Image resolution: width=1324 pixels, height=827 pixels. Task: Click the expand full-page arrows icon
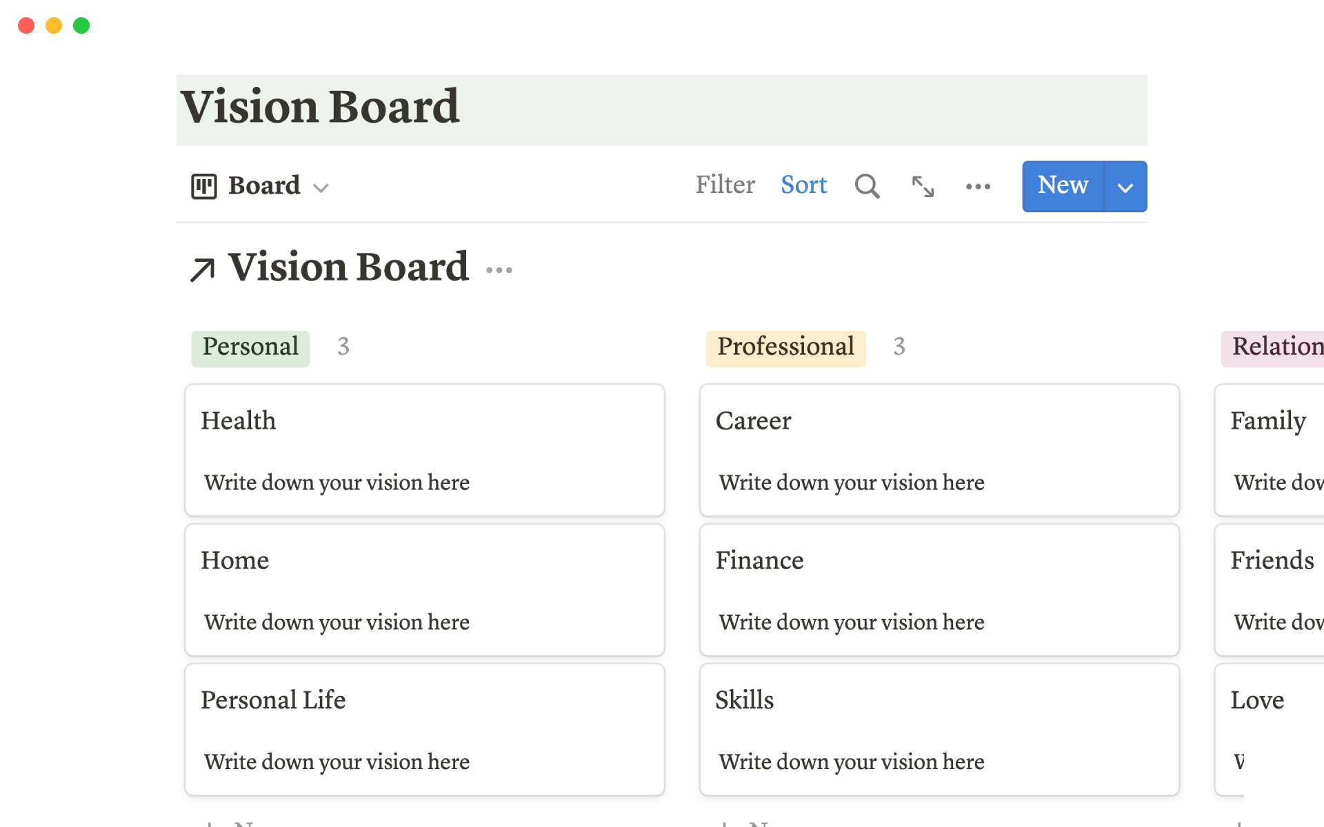923,186
